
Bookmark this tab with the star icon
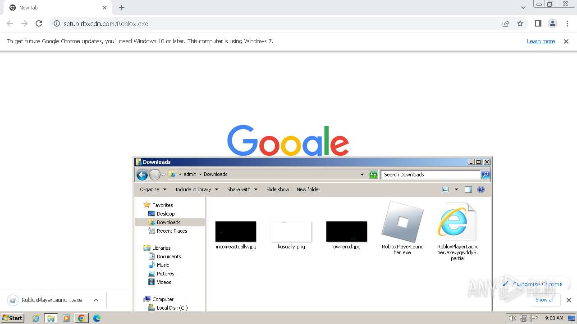pyautogui.click(x=520, y=23)
